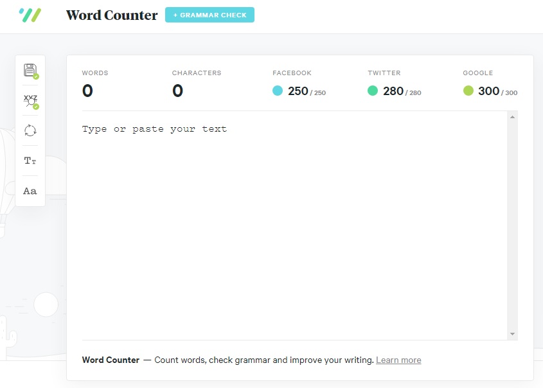
Task: Select the Characters count statistic
Action: click(x=178, y=91)
